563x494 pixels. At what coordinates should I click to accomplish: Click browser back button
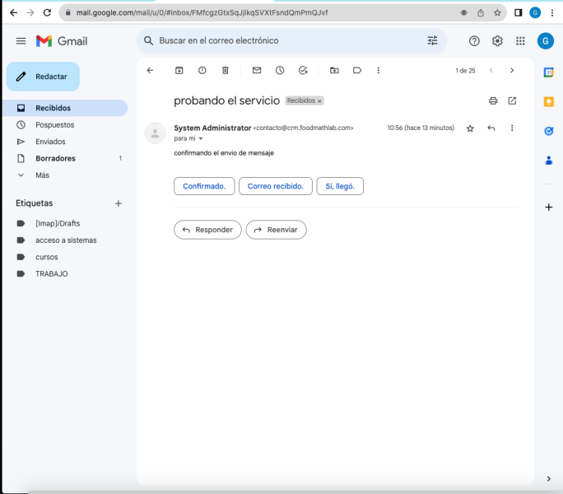click(14, 12)
